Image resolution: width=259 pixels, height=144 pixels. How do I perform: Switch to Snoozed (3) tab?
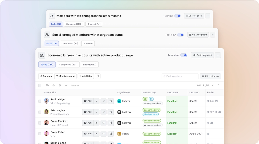90,65
